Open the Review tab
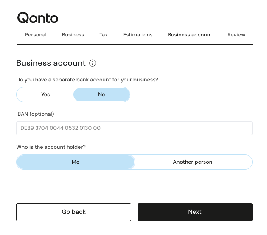The image size is (267, 235). [236, 35]
